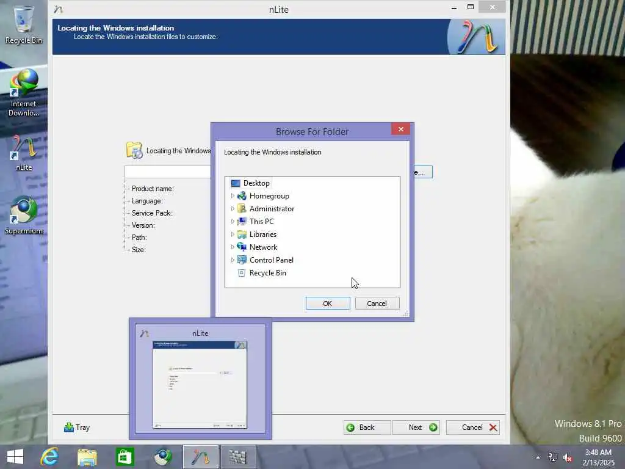Click the Language label
The width and height of the screenshot is (625, 469).
tap(147, 201)
